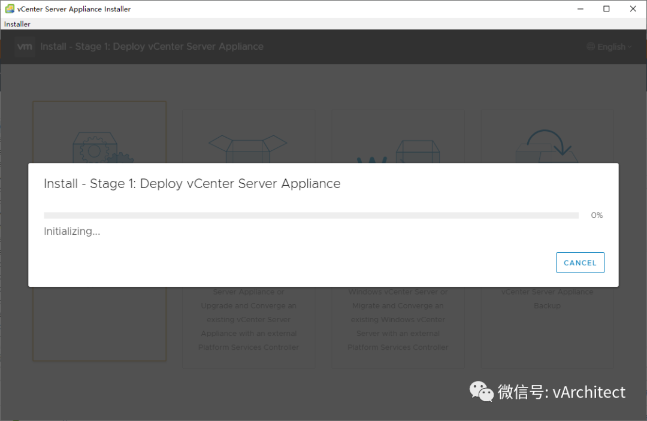Click the Upgrade open-box icon
647x421 pixels.
pos(248,149)
